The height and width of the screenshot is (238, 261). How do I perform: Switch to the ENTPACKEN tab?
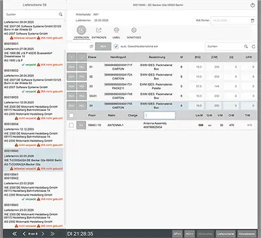coord(99,33)
